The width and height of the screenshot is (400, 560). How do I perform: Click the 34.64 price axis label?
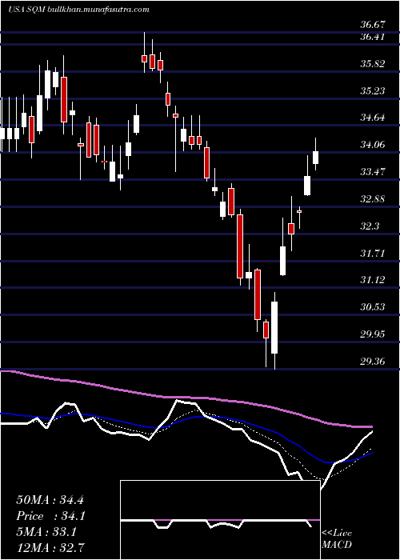[373, 118]
